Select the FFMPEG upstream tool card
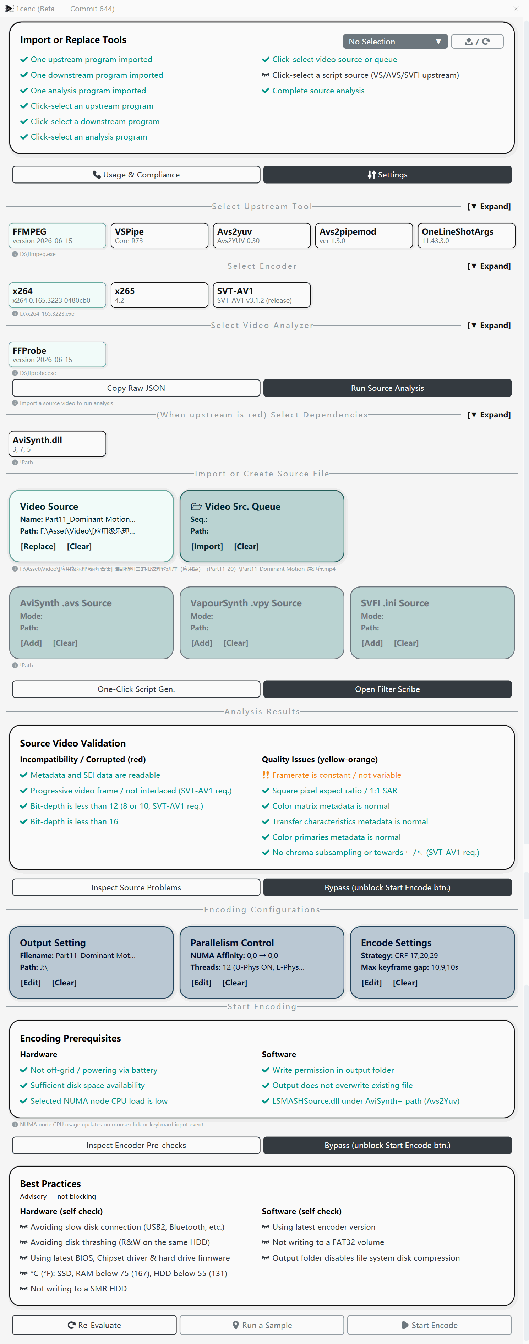Image resolution: width=529 pixels, height=1344 pixels. (58, 236)
